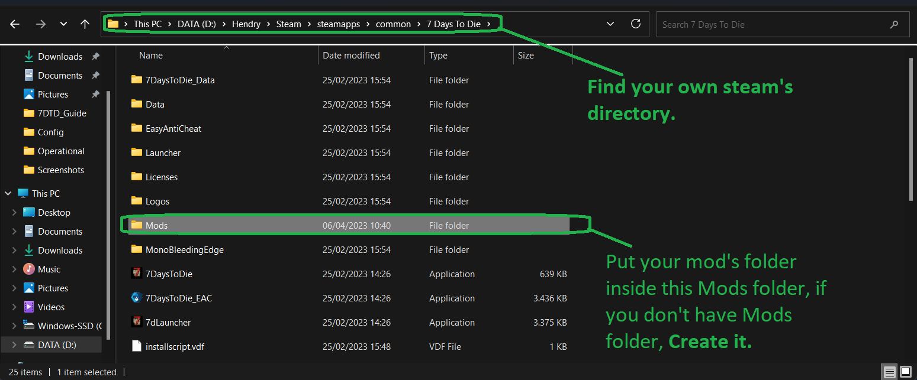This screenshot has height=380, width=917.
Task: Select the Logos folder icon
Action: [x=137, y=201]
